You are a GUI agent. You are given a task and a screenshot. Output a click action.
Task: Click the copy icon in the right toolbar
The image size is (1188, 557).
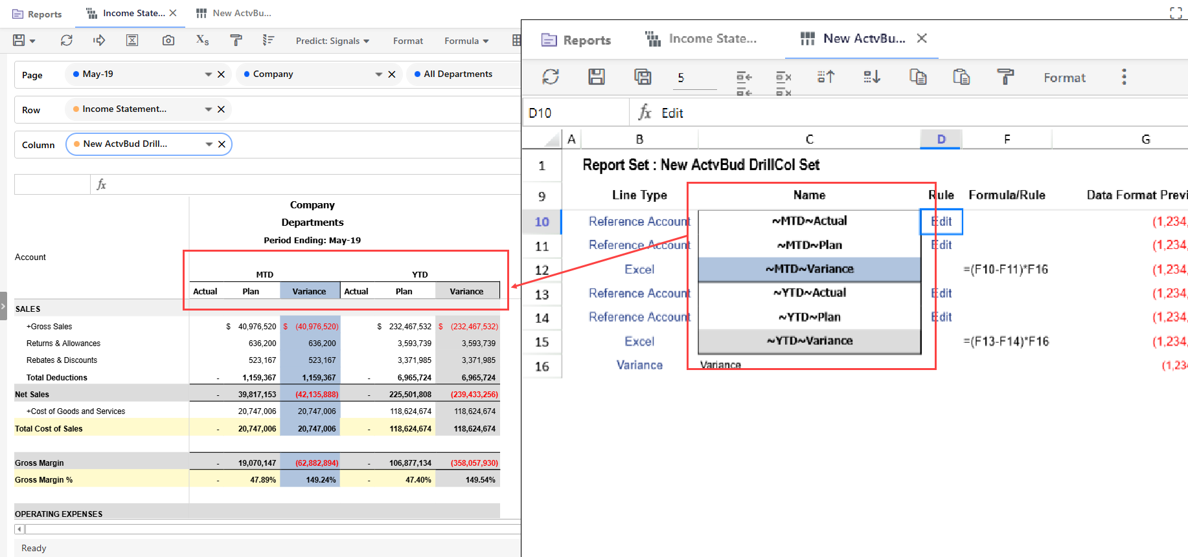tap(918, 77)
